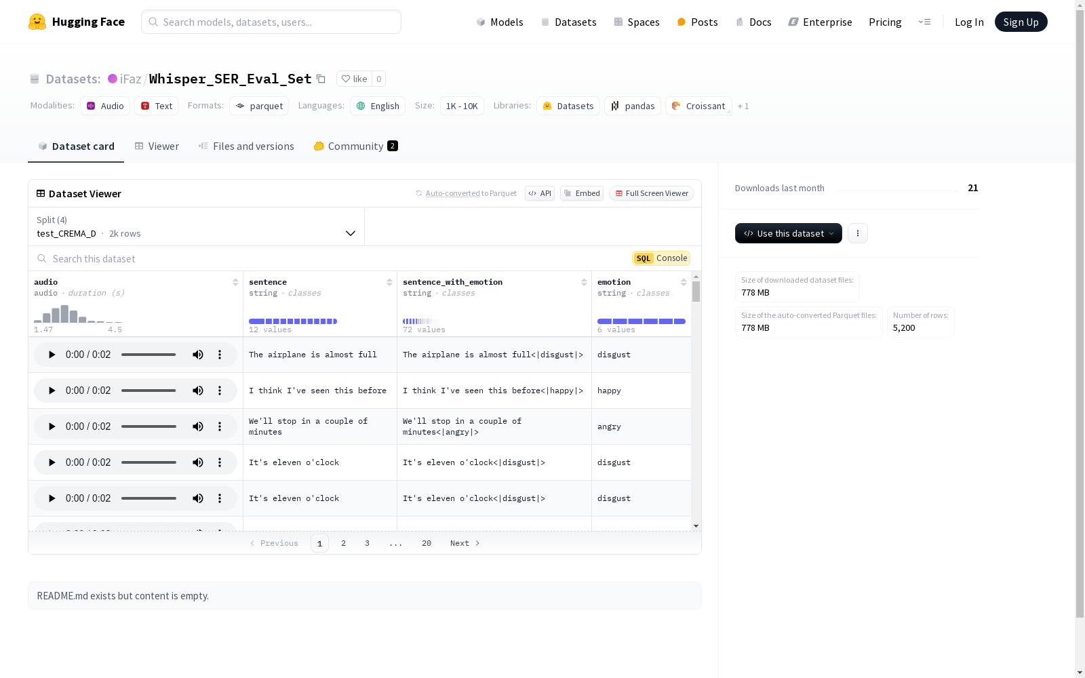Open audio options menu in the angry row
The width and height of the screenshot is (1085, 678).
pyautogui.click(x=220, y=426)
